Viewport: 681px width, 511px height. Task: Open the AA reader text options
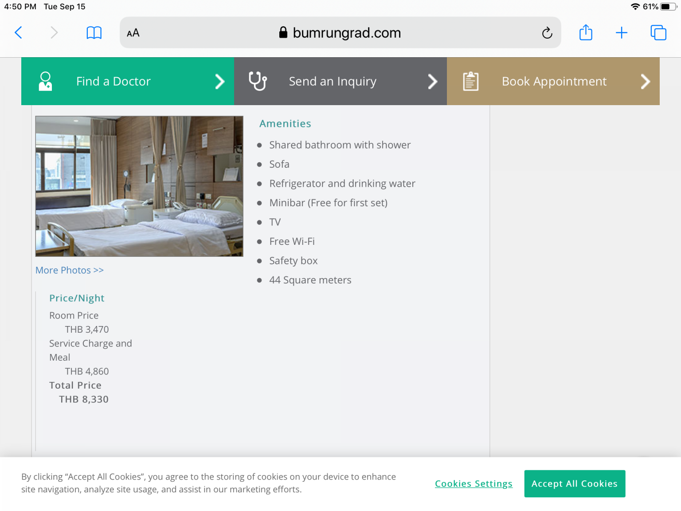tap(133, 33)
